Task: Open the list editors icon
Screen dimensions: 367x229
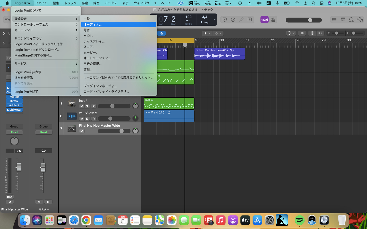Action: (x=334, y=20)
